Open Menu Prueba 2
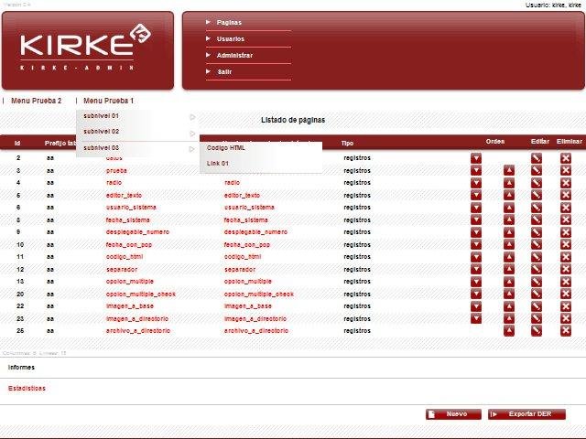This screenshot has height=439, width=586. pos(37,101)
